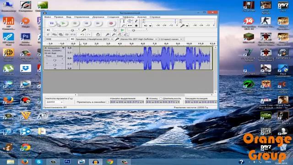This screenshot has width=293, height=165.
Task: Select the Длительность radio button
Action: (161, 99)
